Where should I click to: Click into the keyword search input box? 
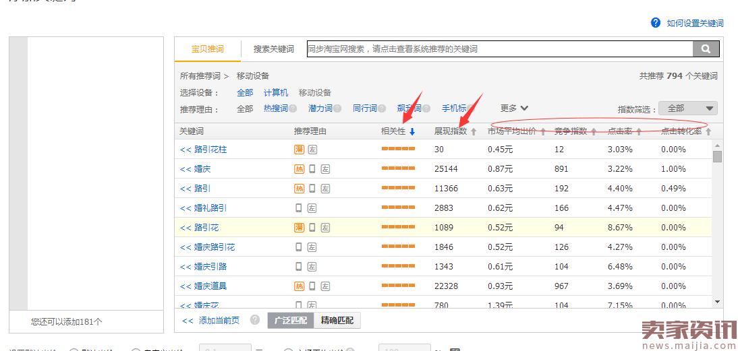tap(499, 49)
